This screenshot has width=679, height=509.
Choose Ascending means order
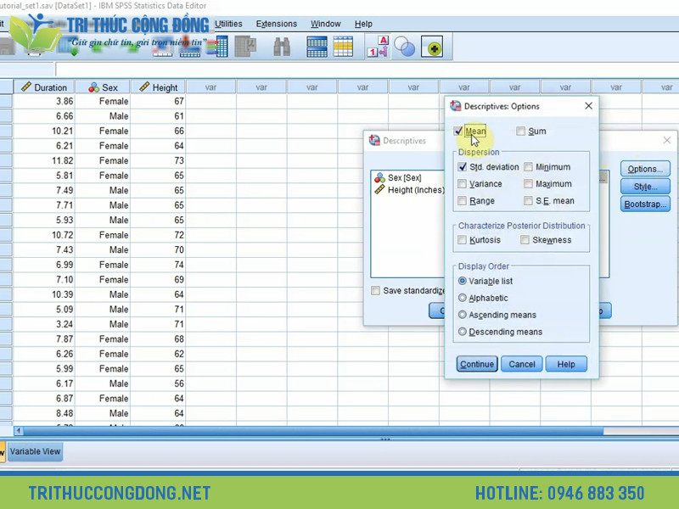tap(462, 315)
